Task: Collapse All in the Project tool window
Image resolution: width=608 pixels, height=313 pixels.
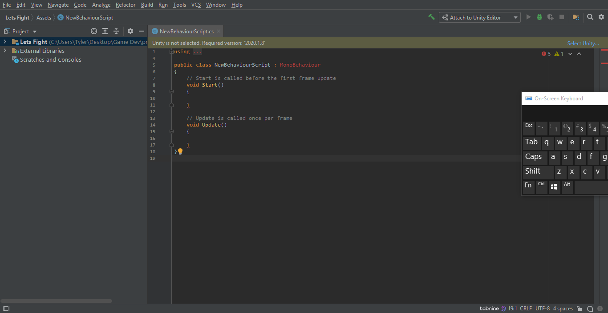Action: pos(116,31)
